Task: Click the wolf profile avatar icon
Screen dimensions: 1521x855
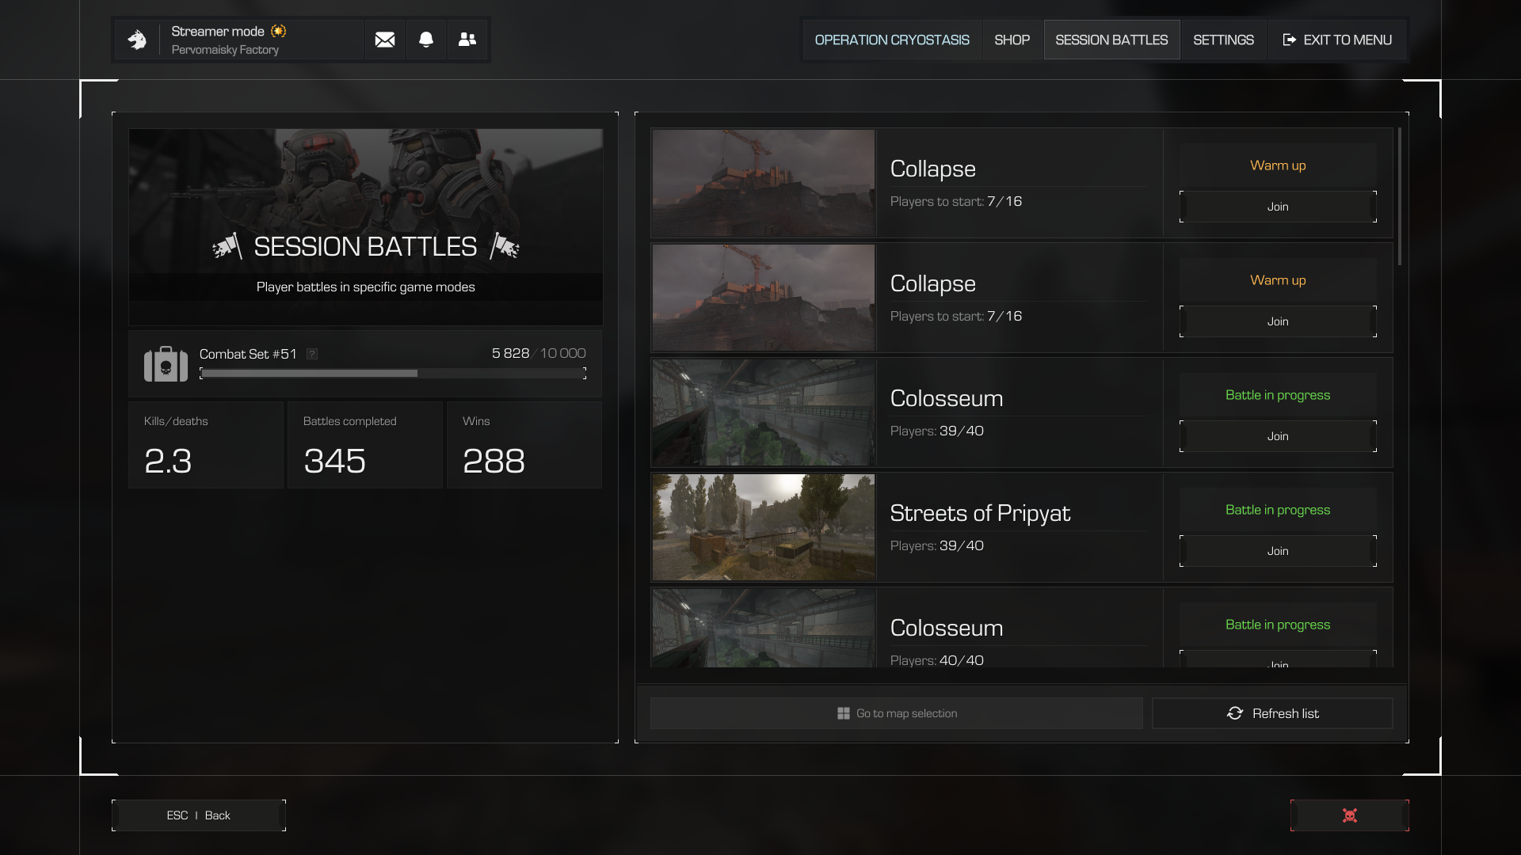Action: tap(138, 40)
